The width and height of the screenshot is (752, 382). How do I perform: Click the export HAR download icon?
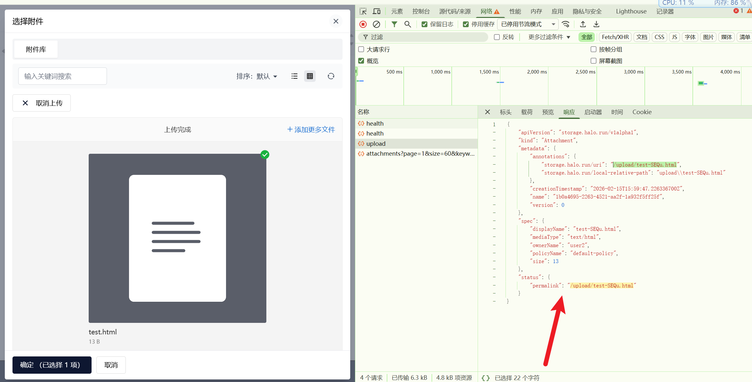(596, 24)
